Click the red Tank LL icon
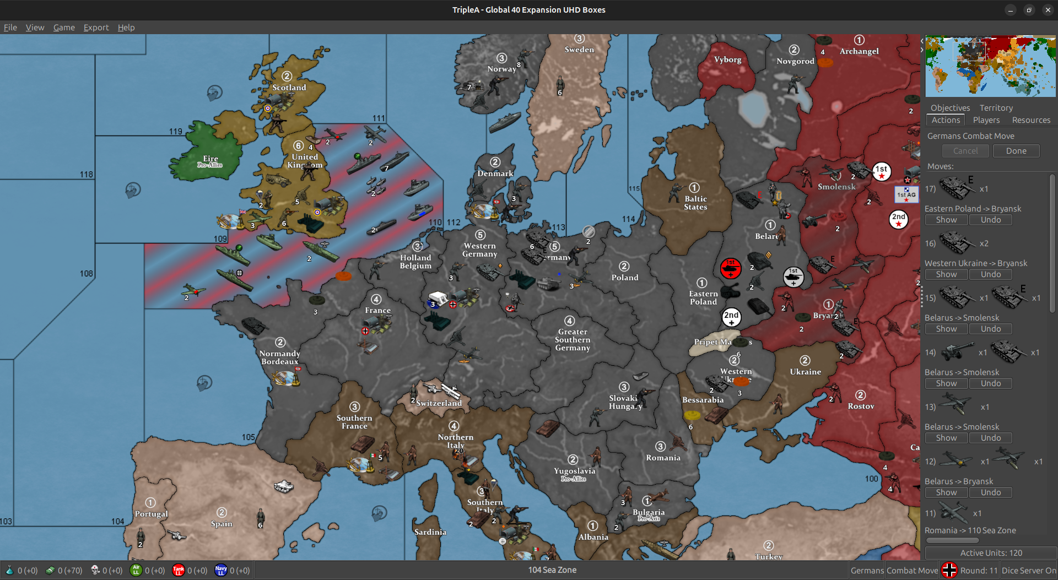 179,571
